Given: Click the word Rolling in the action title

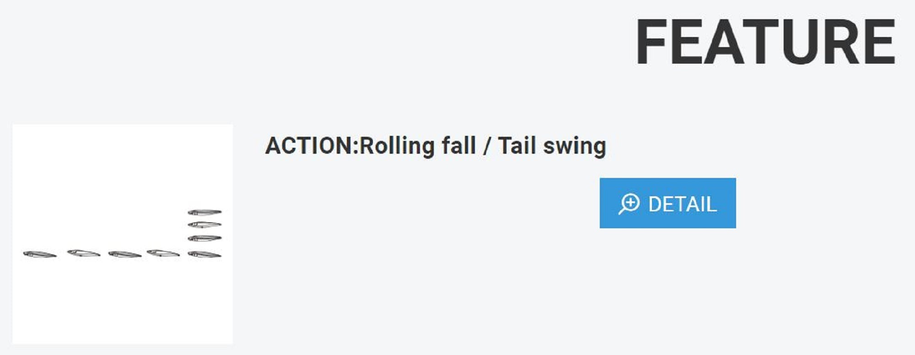Looking at the screenshot, I should [x=397, y=146].
